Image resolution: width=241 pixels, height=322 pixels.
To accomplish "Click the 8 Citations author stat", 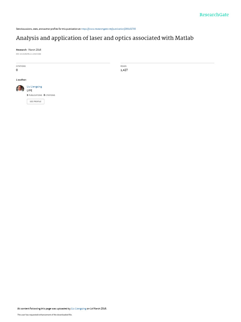I will pyautogui.click(x=49, y=95).
